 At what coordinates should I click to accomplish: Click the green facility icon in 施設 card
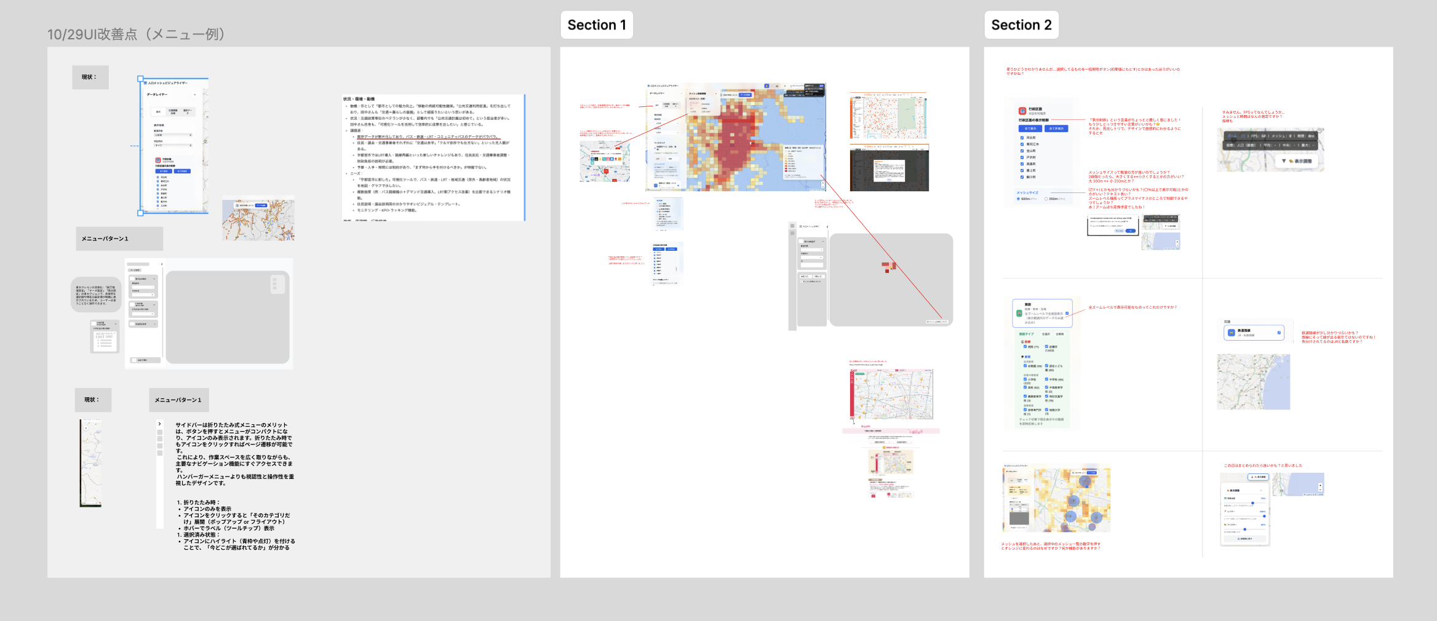tap(1019, 314)
